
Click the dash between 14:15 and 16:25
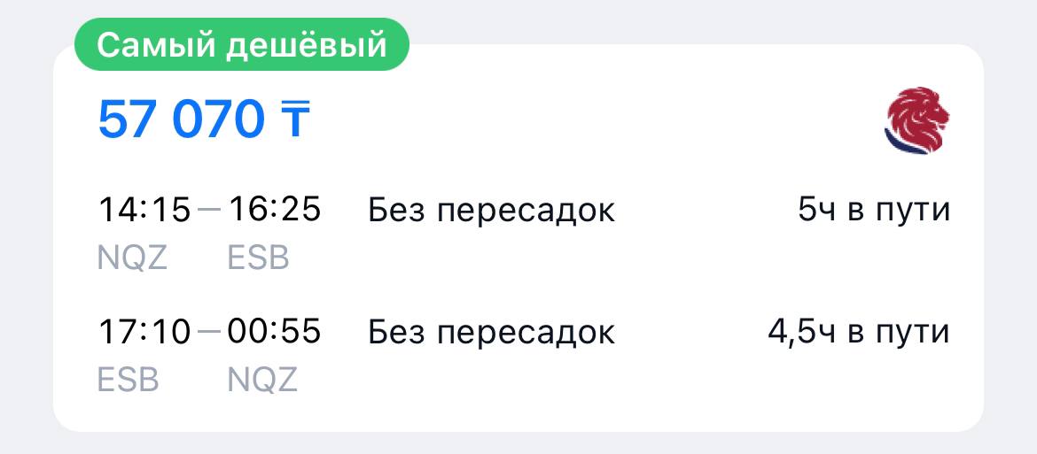[210, 211]
